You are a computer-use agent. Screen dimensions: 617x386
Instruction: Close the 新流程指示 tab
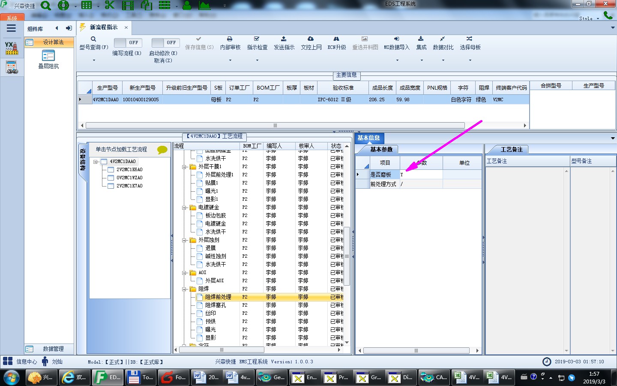tap(126, 27)
